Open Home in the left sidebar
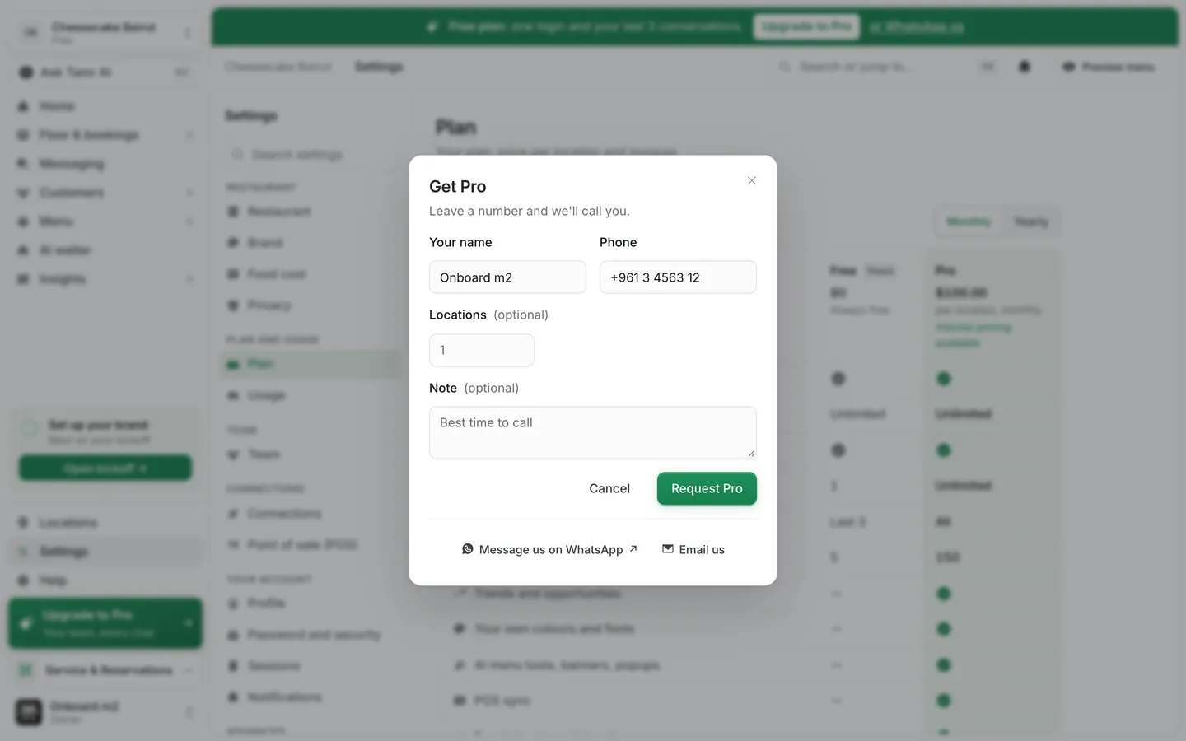 (105, 106)
